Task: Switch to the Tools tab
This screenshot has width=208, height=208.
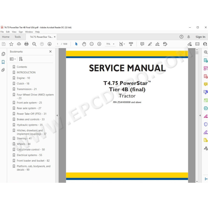Action: pos(18,37)
